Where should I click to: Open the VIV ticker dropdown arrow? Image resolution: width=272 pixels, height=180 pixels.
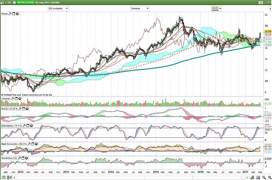pyautogui.click(x=5, y=3)
